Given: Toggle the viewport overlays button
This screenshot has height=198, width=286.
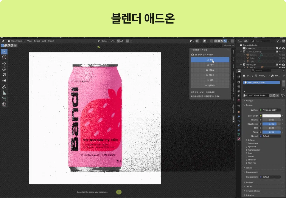Looking at the screenshot, I should (x=204, y=41).
